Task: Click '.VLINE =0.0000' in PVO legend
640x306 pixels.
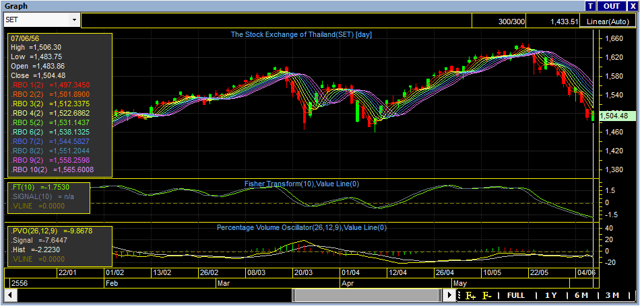Action: 38,259
